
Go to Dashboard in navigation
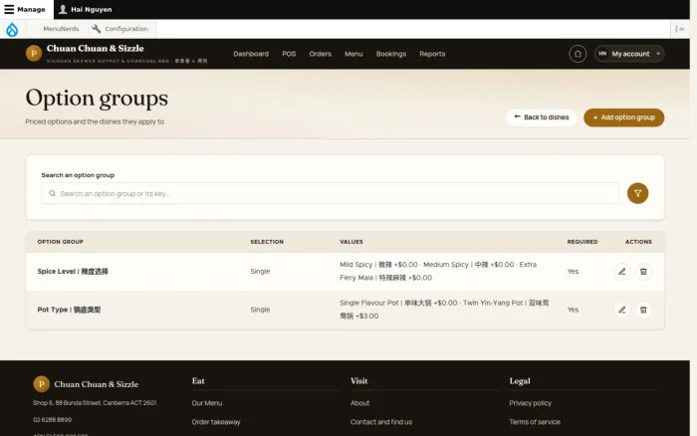pyautogui.click(x=251, y=54)
